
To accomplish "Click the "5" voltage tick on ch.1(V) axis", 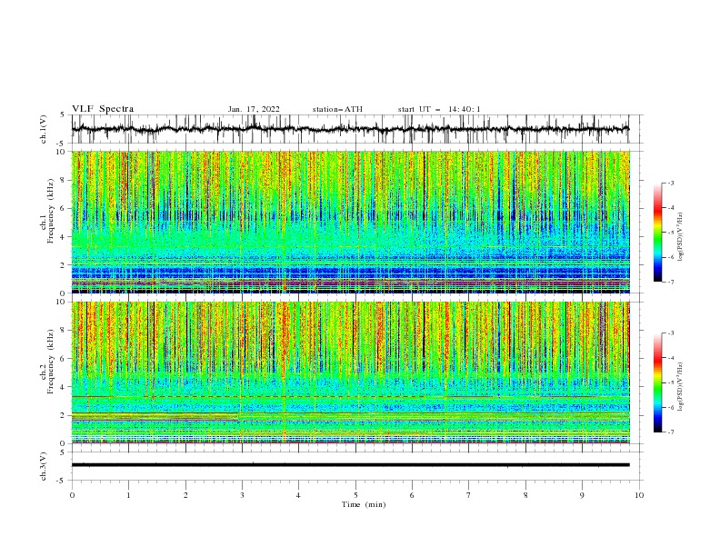I will click(63, 115).
